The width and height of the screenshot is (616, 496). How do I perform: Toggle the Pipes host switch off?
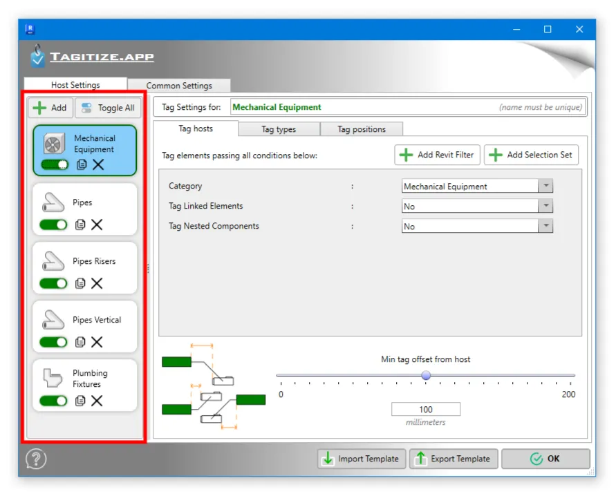[x=54, y=225]
